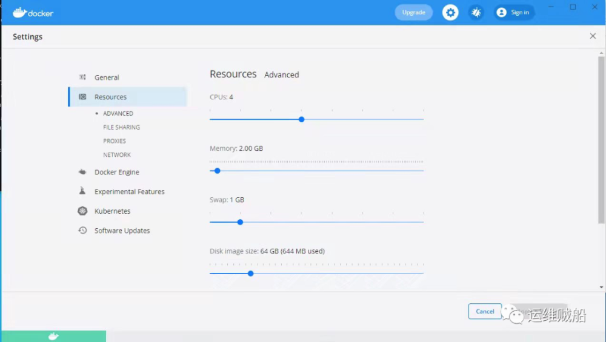The height and width of the screenshot is (342, 606).
Task: Open the Proxies subsection
Action: [x=115, y=141]
